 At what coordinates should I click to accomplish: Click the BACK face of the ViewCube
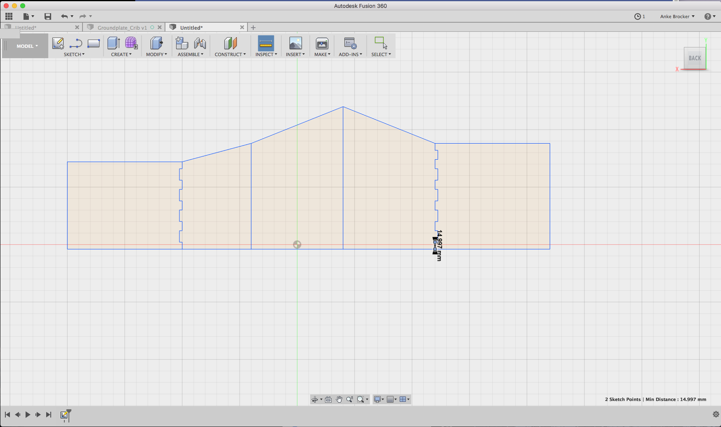click(695, 58)
